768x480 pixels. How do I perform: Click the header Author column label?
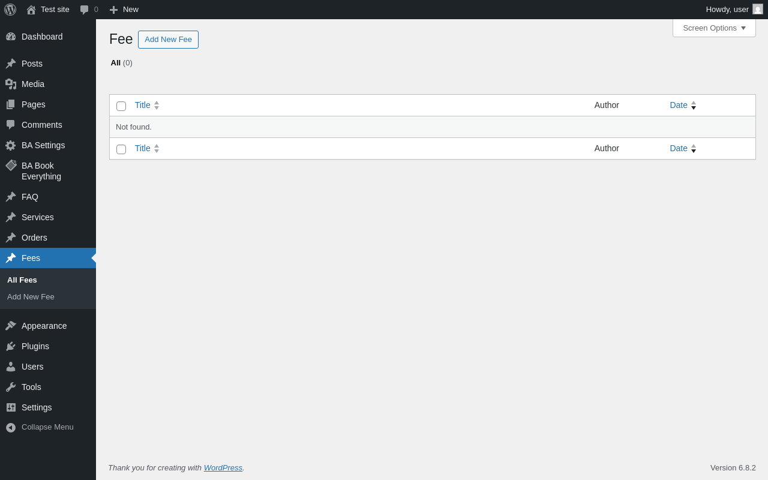607,105
